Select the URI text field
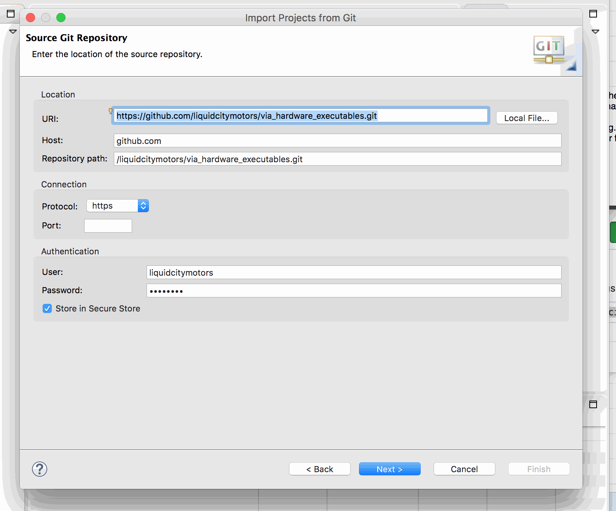 (300, 116)
